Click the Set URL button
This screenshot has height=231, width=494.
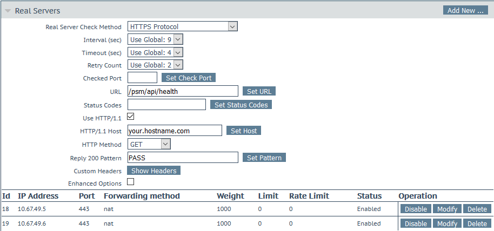click(259, 91)
